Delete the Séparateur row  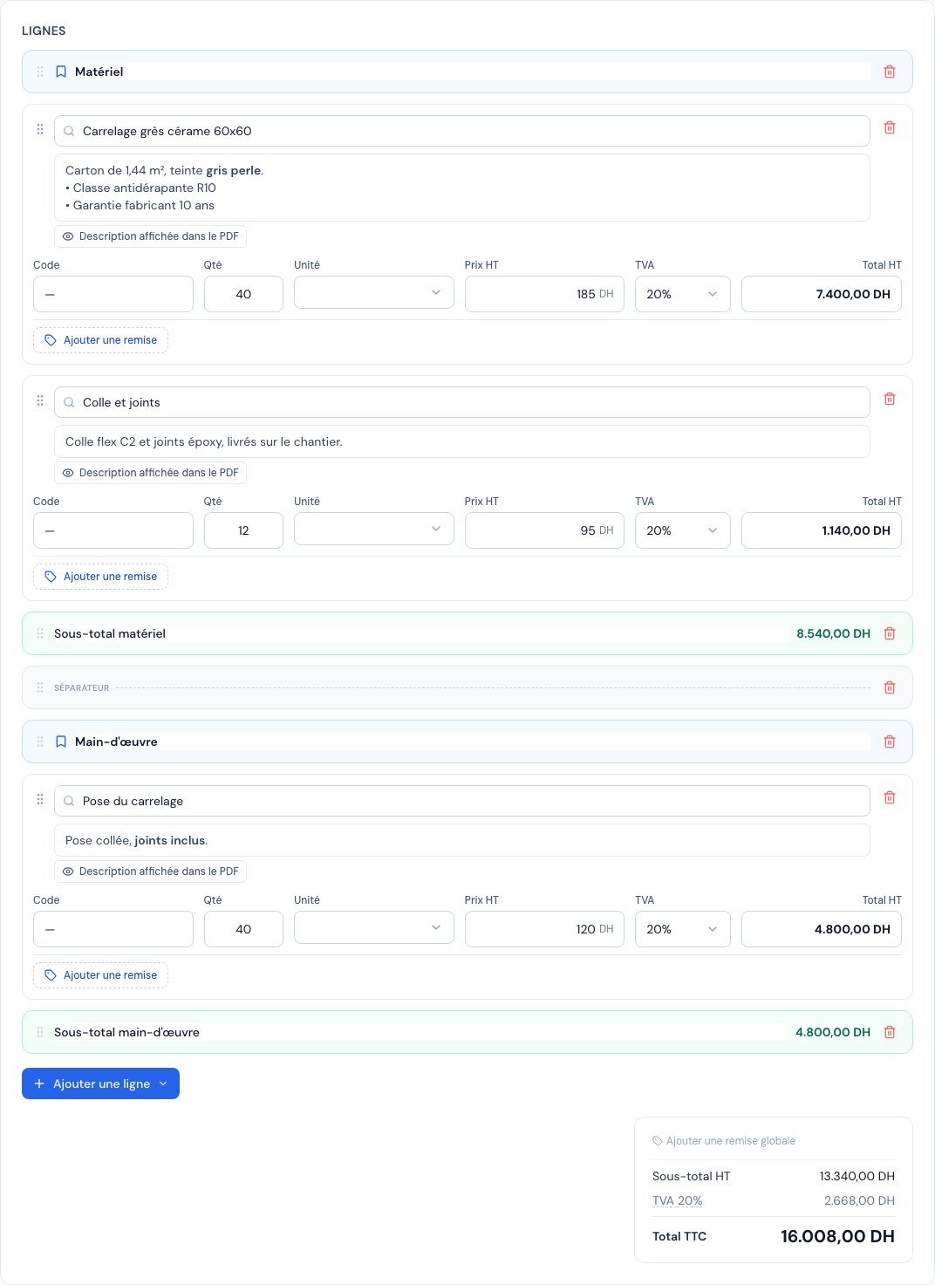point(890,687)
